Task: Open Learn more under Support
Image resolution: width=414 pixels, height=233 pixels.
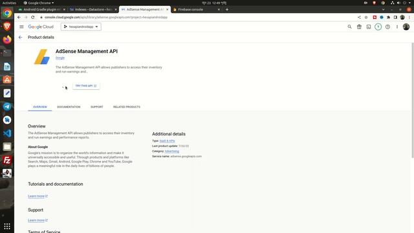Action: click(x=38, y=220)
